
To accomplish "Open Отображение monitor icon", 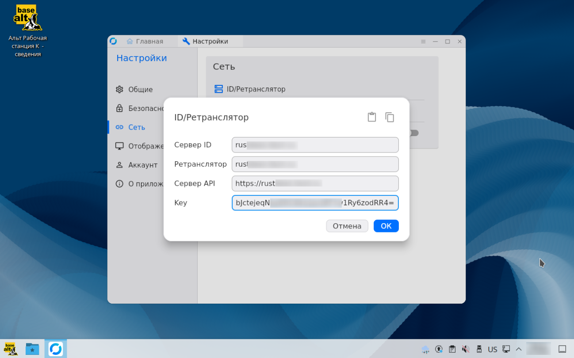I will pos(119,146).
